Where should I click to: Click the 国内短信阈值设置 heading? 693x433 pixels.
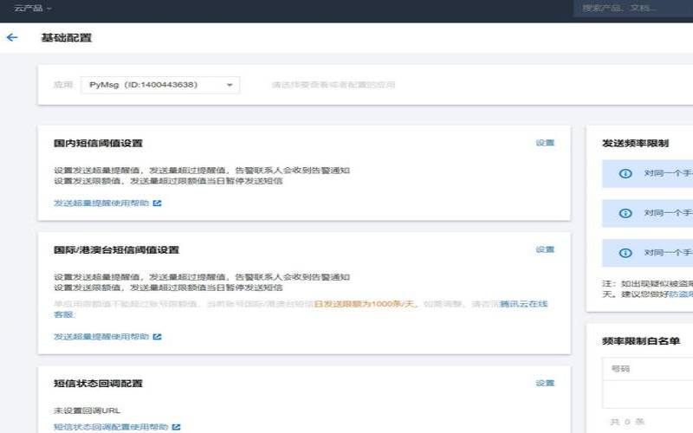click(x=98, y=143)
